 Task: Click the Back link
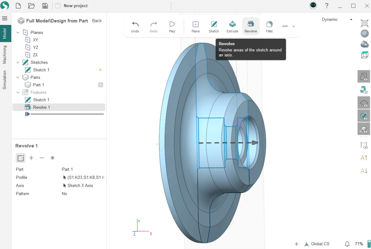tap(97, 21)
